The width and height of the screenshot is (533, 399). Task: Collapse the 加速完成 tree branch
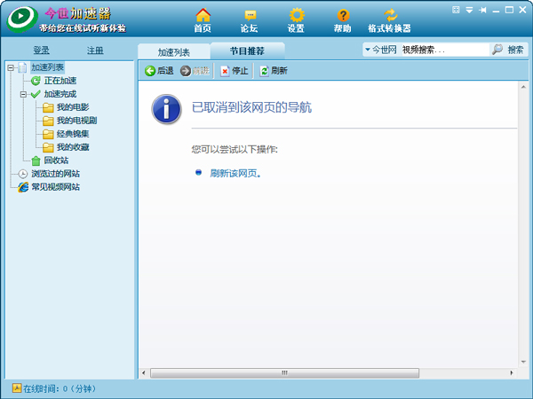click(x=22, y=94)
